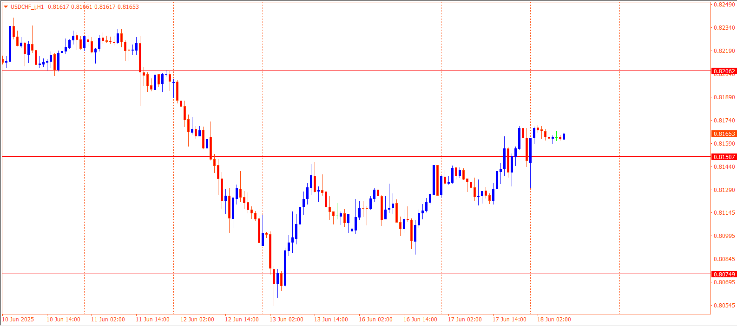737x326 pixels.
Task: Click the 0.81145 price scale value
Action: tap(724, 213)
